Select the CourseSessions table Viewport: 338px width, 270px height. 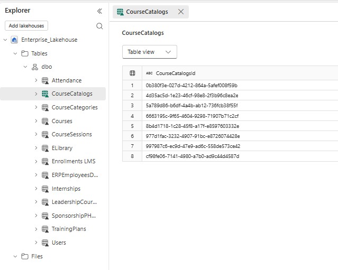[x=72, y=134]
